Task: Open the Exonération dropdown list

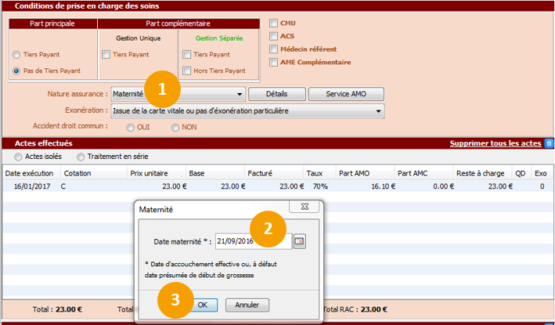Action: point(379,111)
